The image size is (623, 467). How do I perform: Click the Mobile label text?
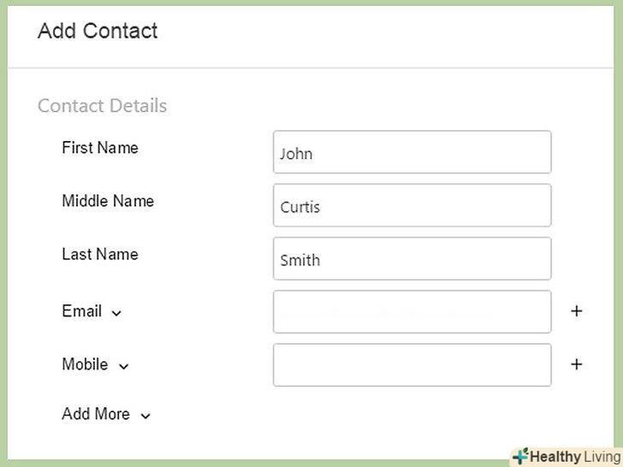click(85, 364)
